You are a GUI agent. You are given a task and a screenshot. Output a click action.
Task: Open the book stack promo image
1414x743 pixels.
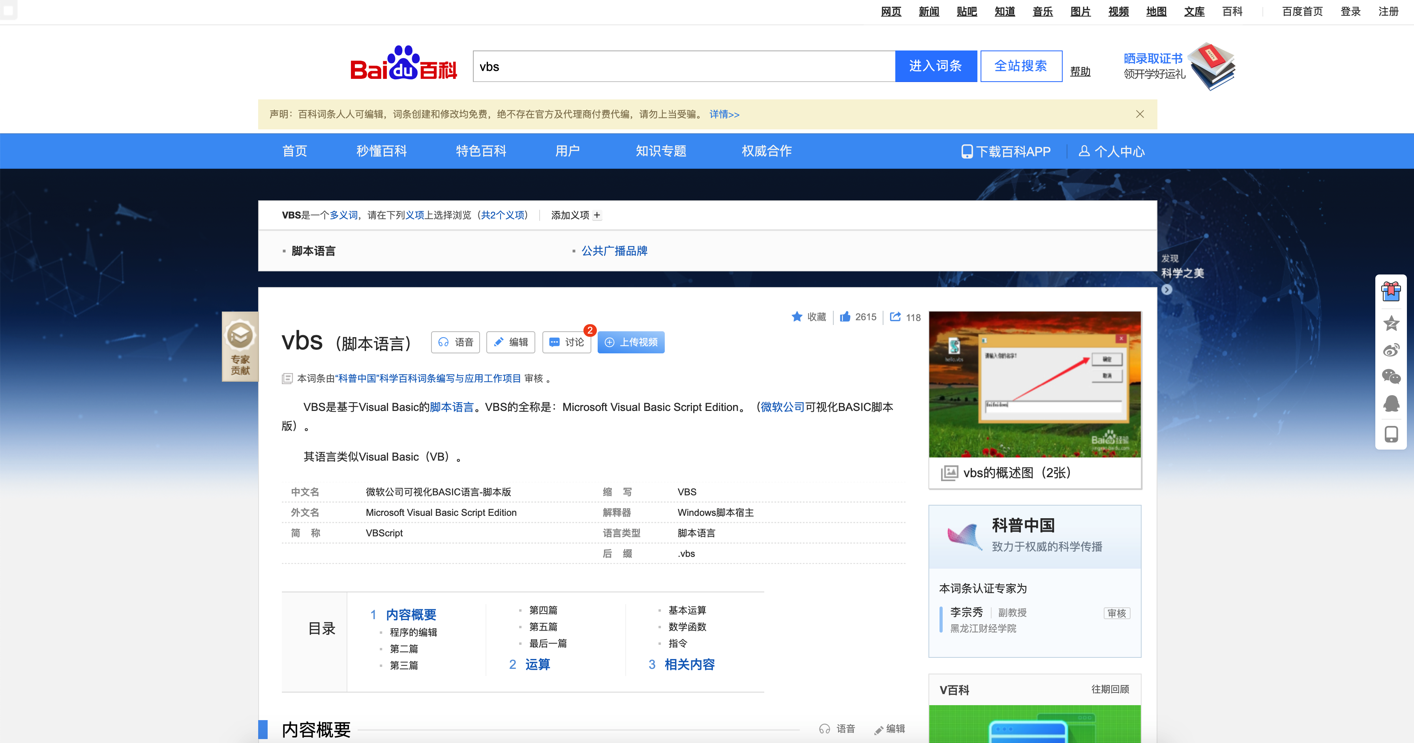click(1211, 66)
